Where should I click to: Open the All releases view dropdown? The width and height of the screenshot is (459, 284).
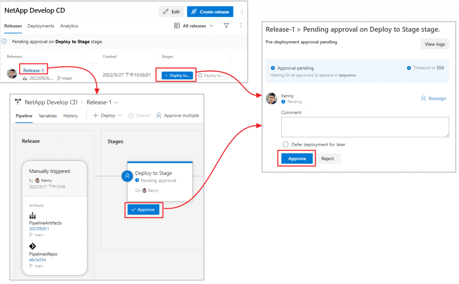pos(194,26)
